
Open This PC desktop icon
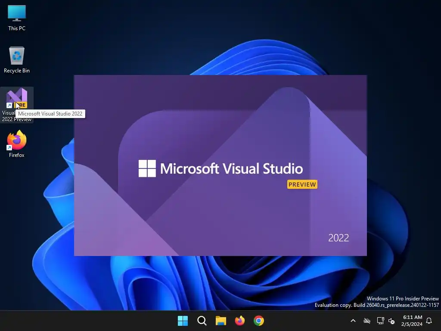17,17
